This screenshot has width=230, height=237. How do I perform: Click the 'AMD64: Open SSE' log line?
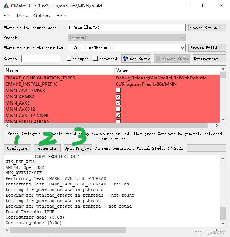[x=25, y=167]
